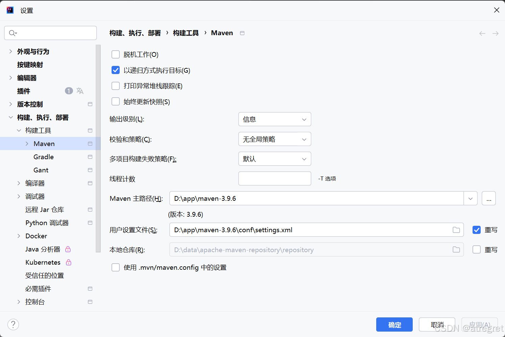This screenshot has width=505, height=337.
Task: Click the project icon beside Maven breadcrumb
Action: pyautogui.click(x=242, y=33)
